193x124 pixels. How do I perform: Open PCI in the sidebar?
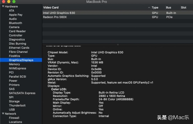[x=11, y=72]
